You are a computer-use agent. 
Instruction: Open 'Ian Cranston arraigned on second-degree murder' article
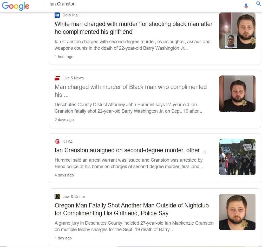(x=130, y=150)
